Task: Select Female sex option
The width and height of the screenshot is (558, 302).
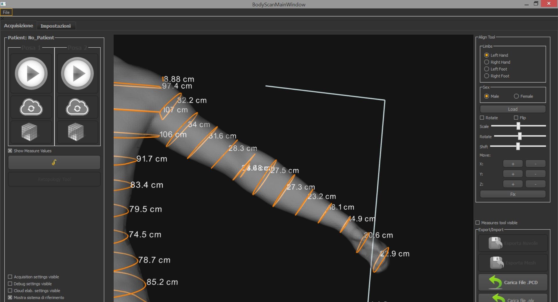Action: pyautogui.click(x=516, y=96)
